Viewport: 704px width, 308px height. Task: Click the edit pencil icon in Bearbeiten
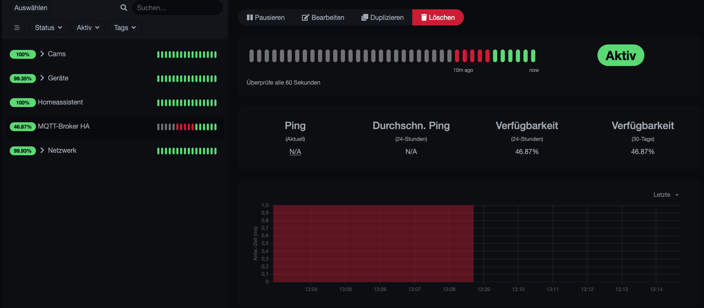click(305, 17)
